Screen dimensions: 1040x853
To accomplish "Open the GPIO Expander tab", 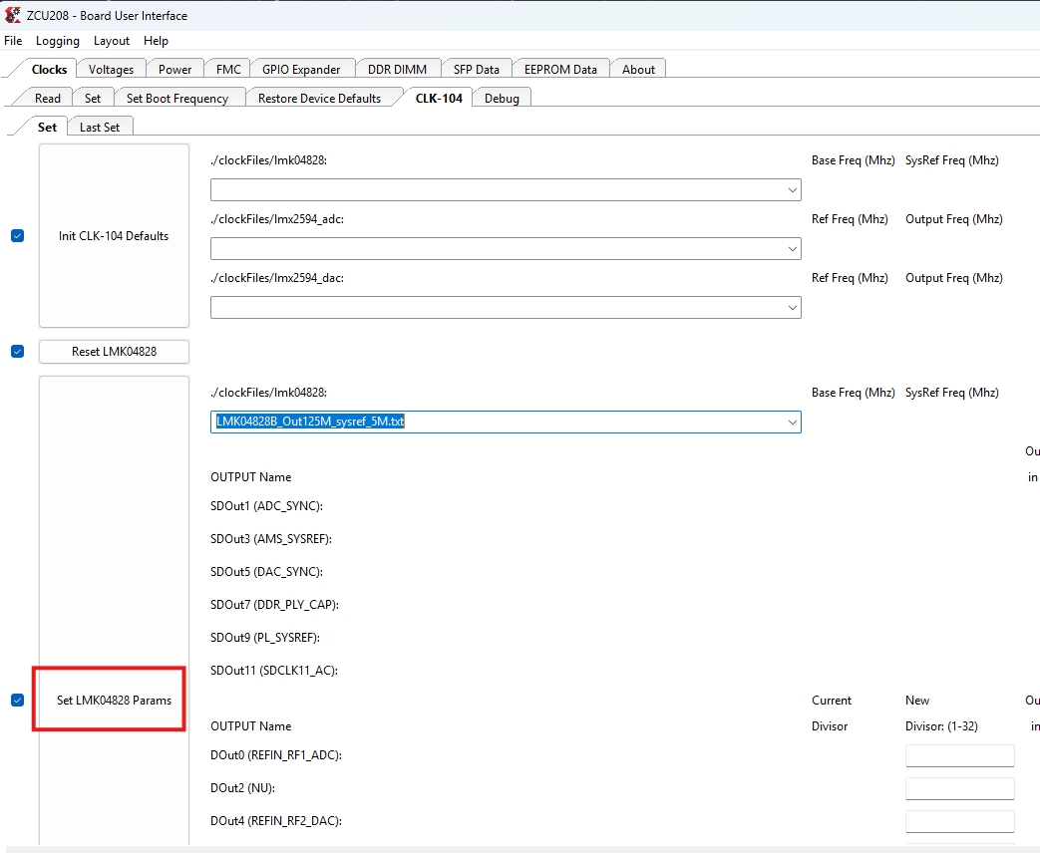I will (x=302, y=69).
